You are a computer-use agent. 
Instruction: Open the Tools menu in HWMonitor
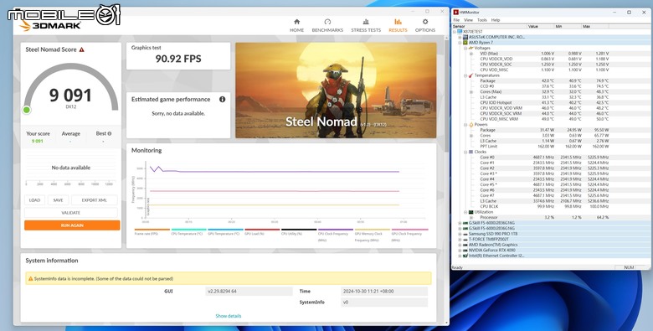point(482,20)
